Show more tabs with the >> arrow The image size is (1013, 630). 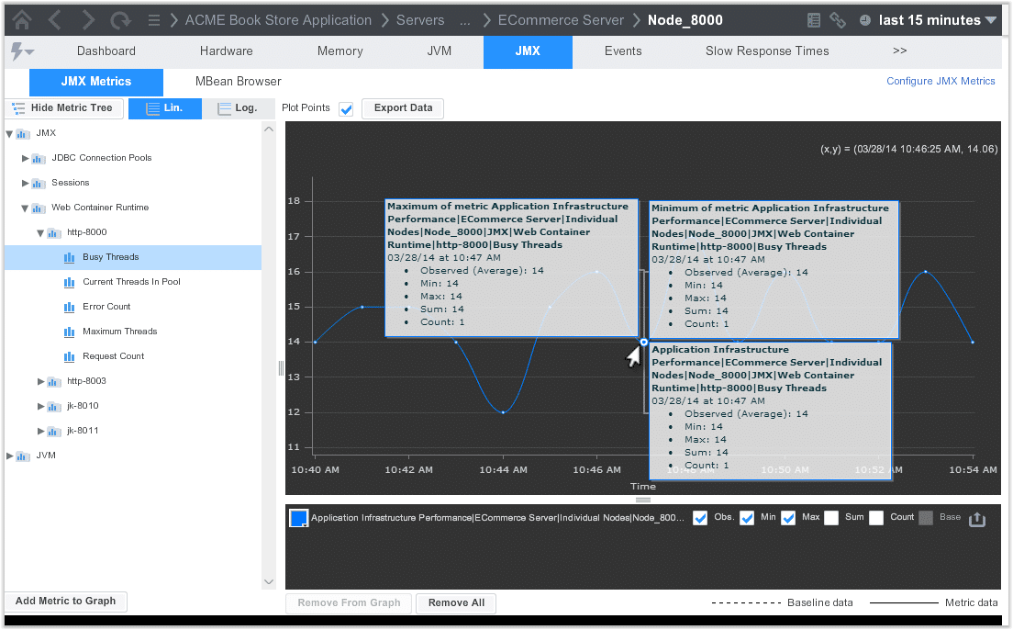tap(899, 51)
